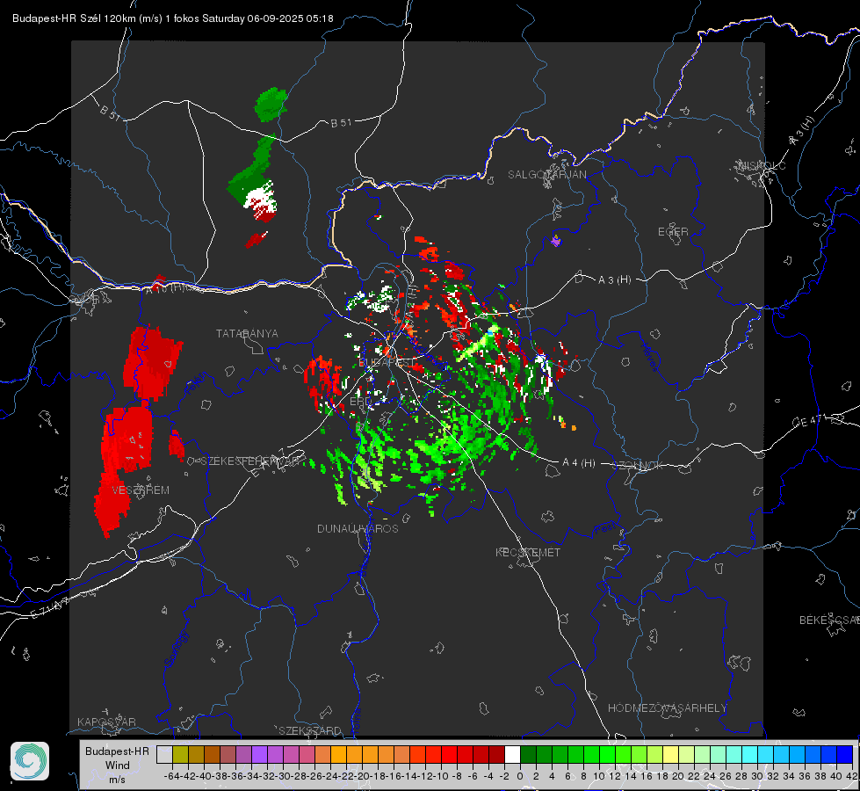This screenshot has height=791, width=860.
Task: Select the light gray swatch starting the scale
Action: tap(164, 754)
